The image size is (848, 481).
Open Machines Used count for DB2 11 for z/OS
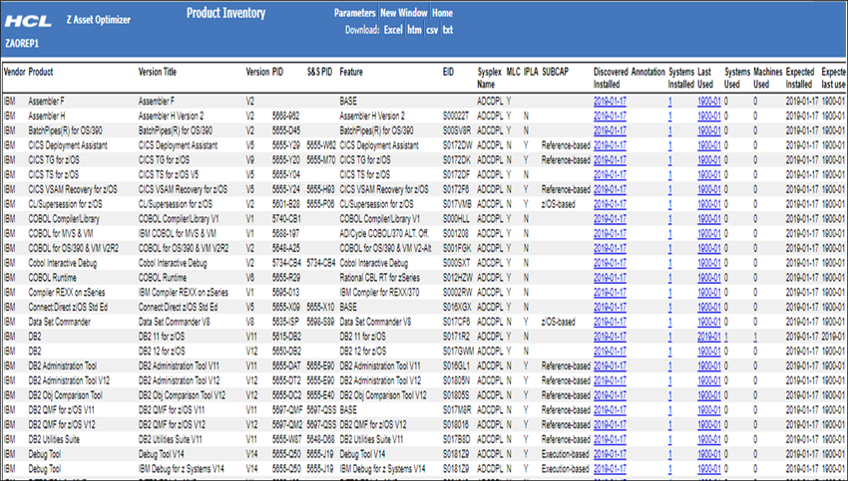pyautogui.click(x=755, y=337)
